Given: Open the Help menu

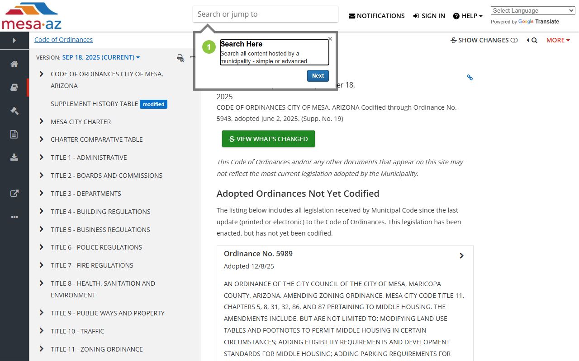Looking at the screenshot, I should [x=467, y=16].
